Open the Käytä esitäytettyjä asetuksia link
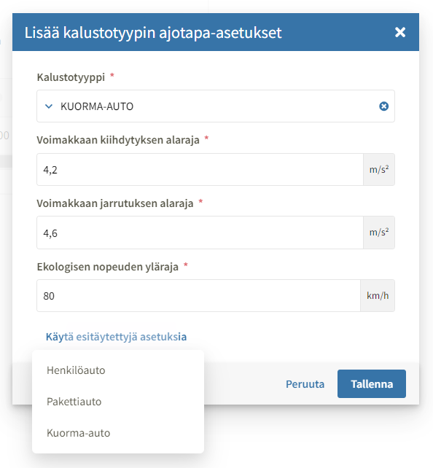Viewport: 433px width, 468px height. (116, 337)
